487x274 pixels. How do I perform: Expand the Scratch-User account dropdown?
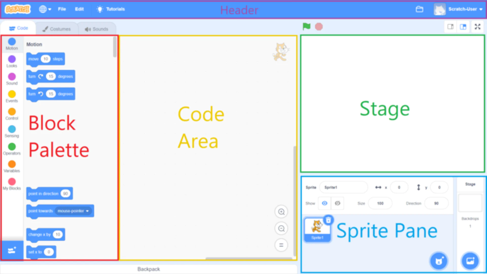(x=463, y=9)
